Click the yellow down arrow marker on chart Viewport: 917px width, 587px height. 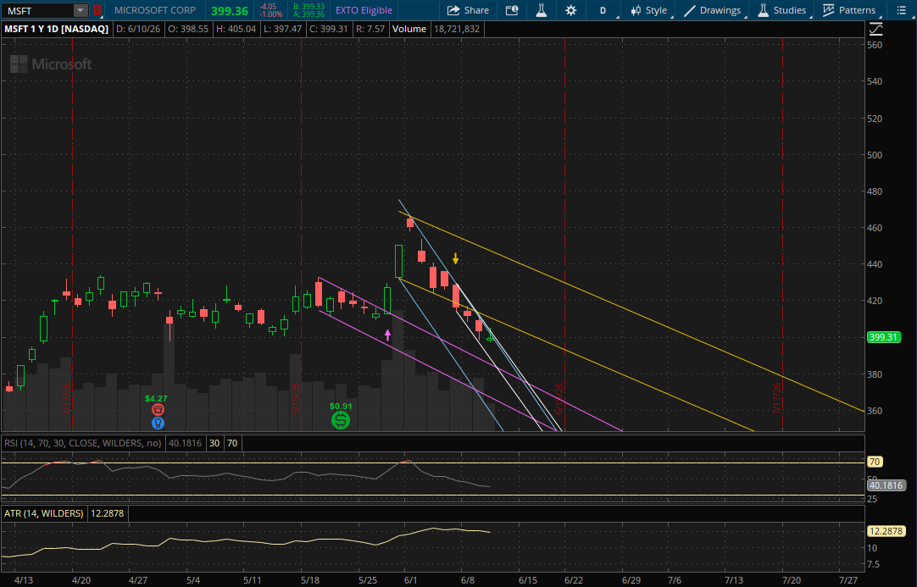455,258
